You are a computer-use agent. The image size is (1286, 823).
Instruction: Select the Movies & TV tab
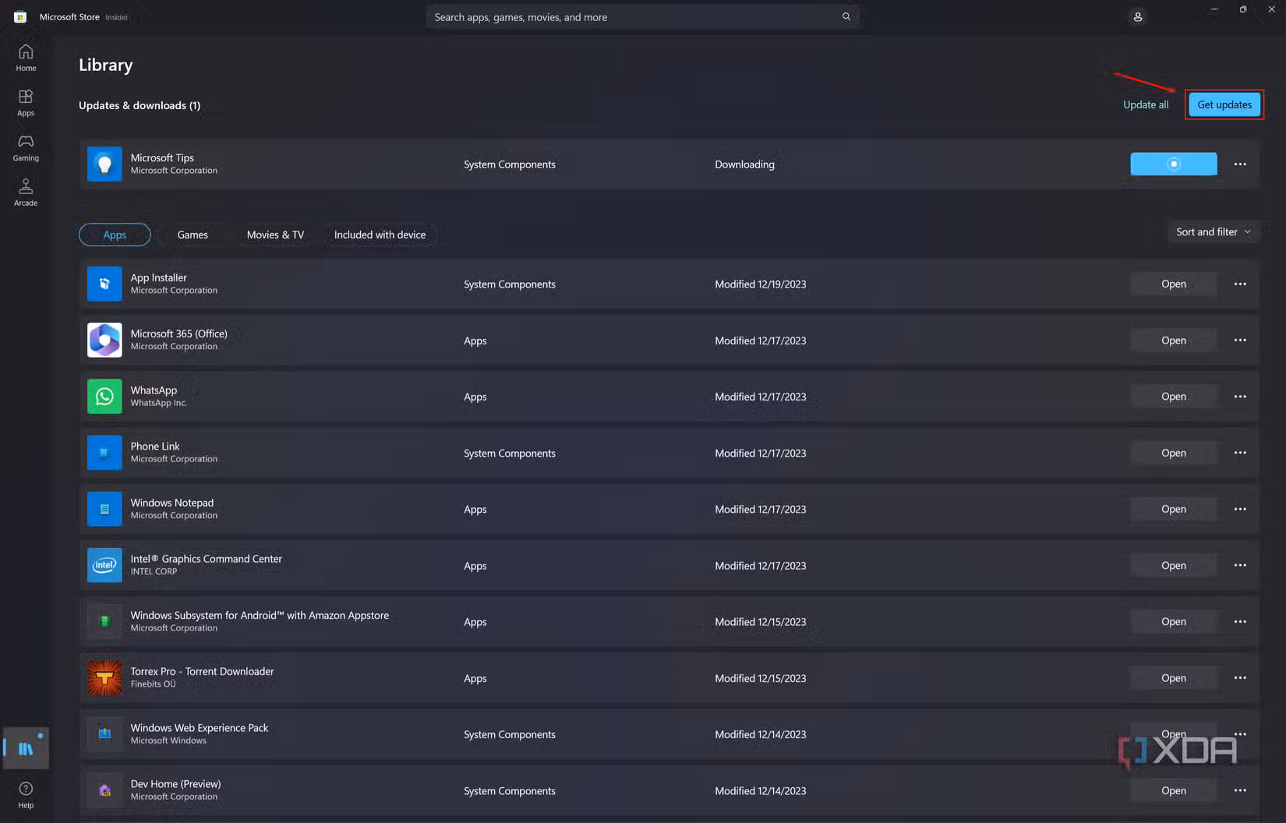(x=275, y=235)
